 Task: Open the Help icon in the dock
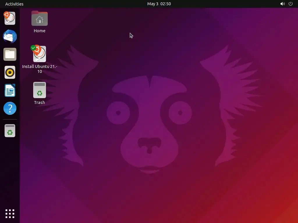(10, 109)
